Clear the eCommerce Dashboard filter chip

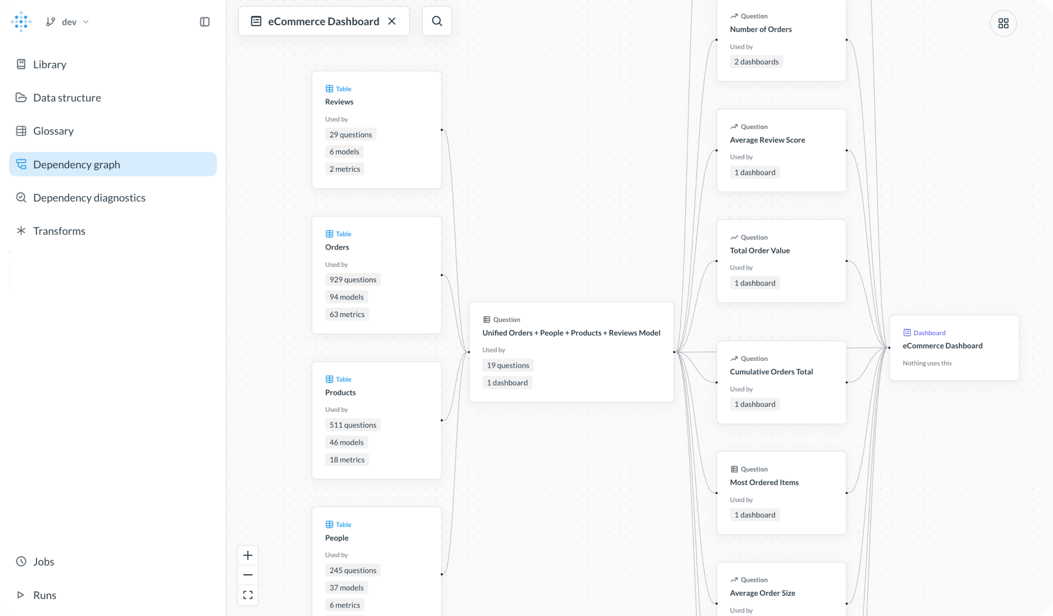pos(392,21)
